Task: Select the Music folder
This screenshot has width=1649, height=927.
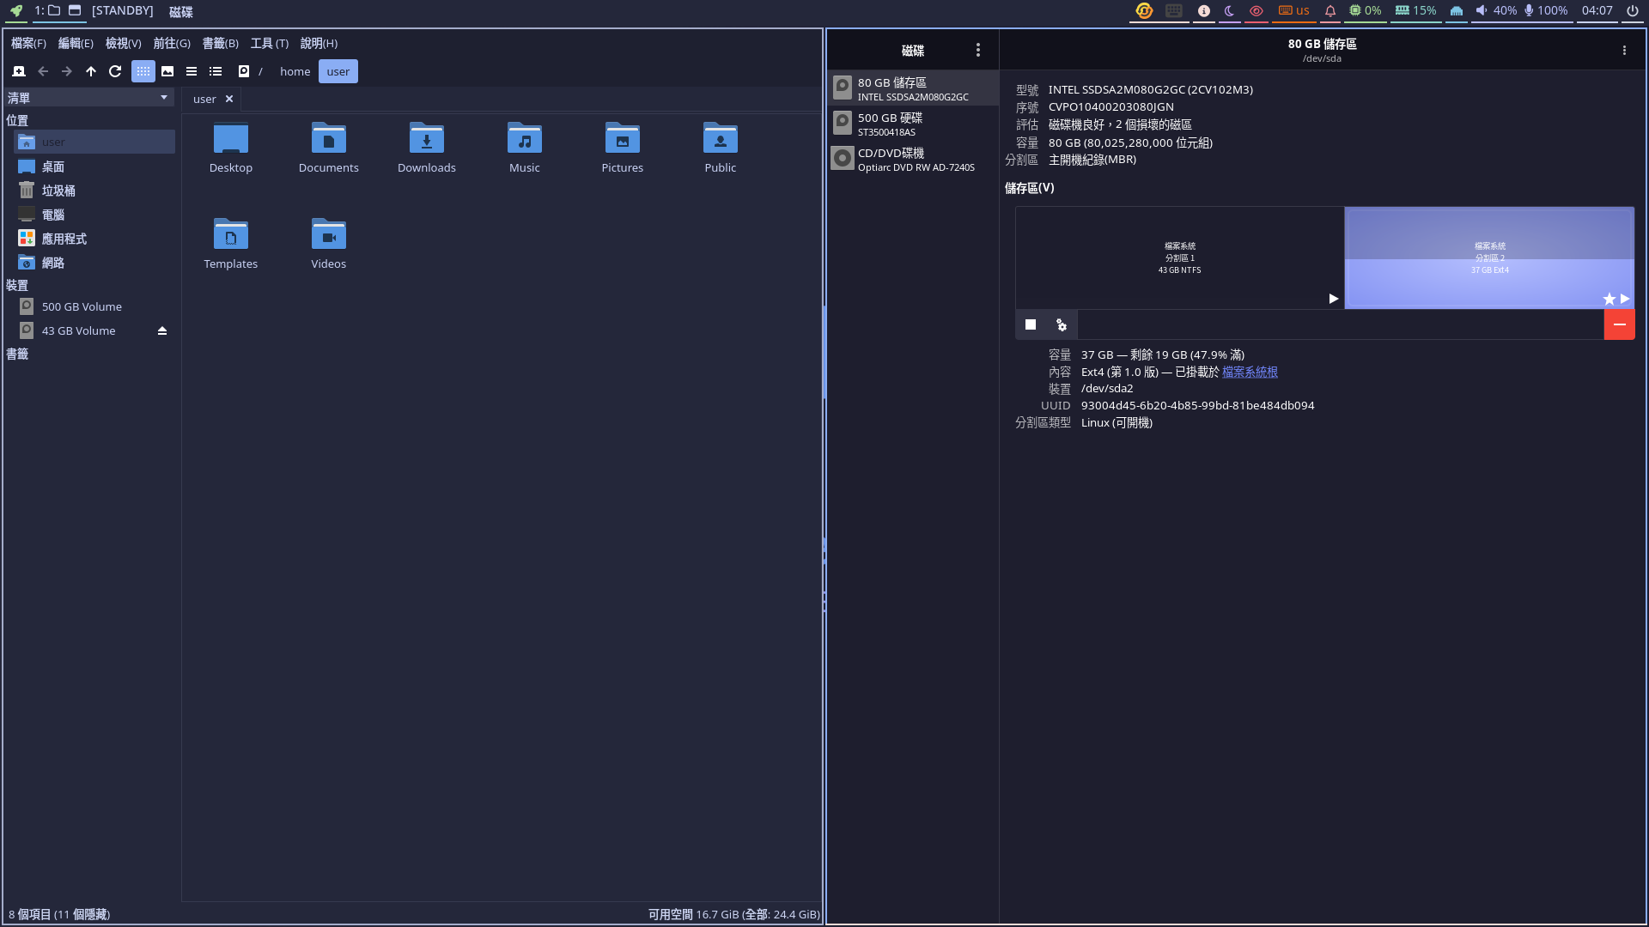Action: pyautogui.click(x=525, y=148)
